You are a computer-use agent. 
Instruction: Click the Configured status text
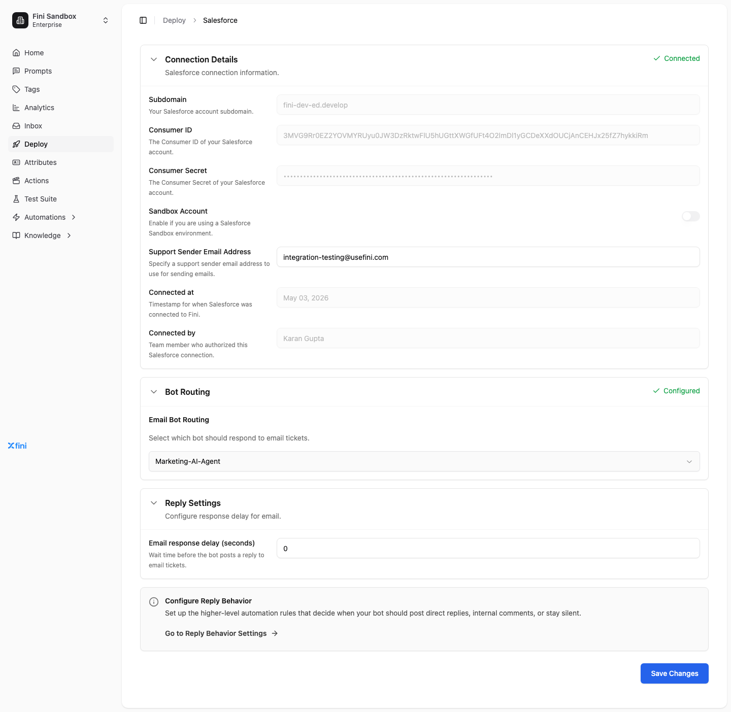click(x=682, y=391)
